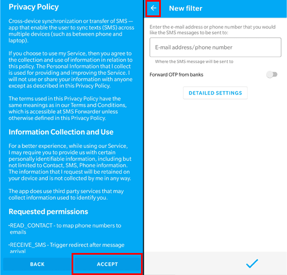287x275 pixels.
Task: Click the Cross-device synchronization paragraph
Action: [x=71, y=31]
